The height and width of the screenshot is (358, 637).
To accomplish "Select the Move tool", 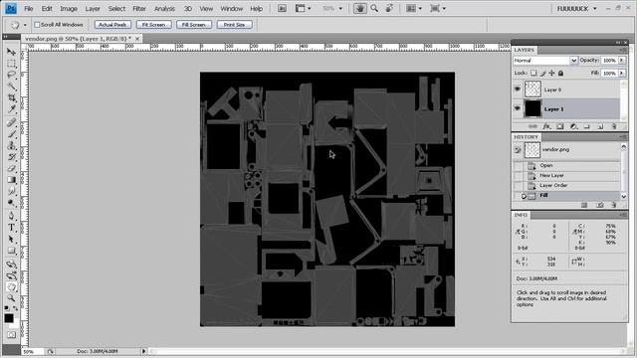I will (x=11, y=52).
